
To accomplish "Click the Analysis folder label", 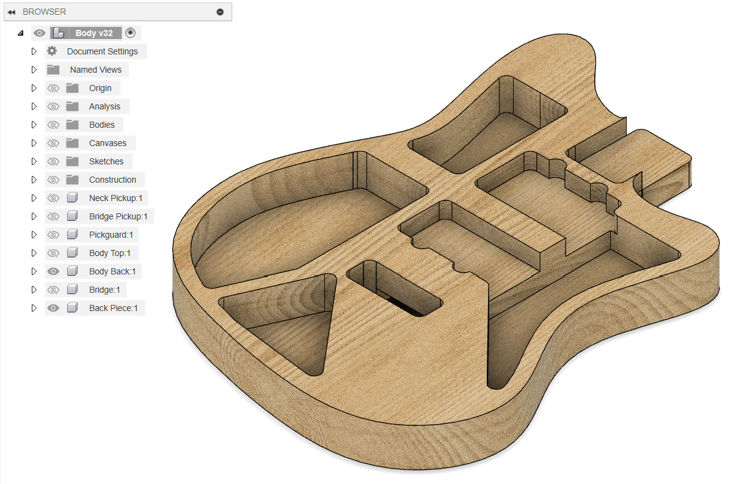I will (x=104, y=106).
